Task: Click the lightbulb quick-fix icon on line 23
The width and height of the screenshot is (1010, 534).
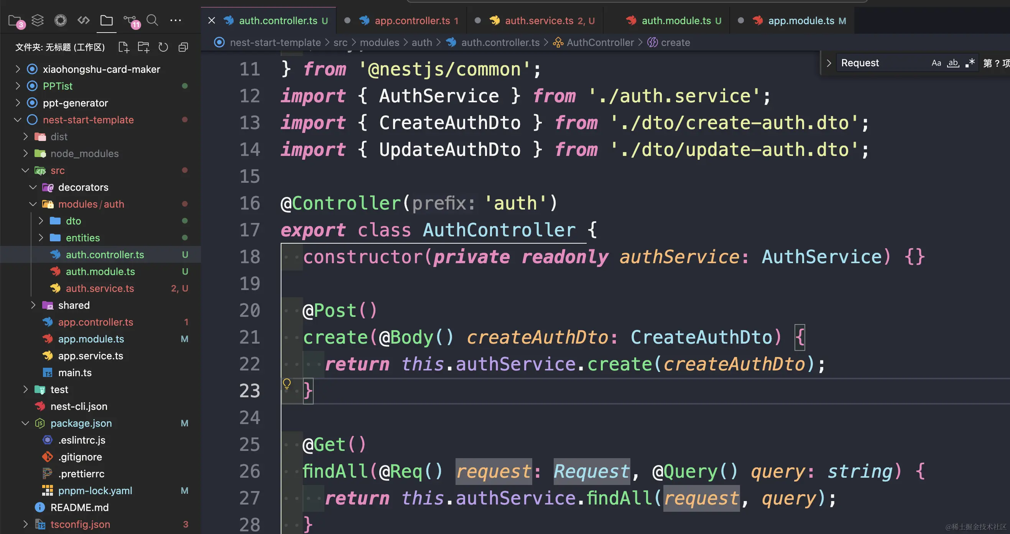Action: tap(287, 383)
